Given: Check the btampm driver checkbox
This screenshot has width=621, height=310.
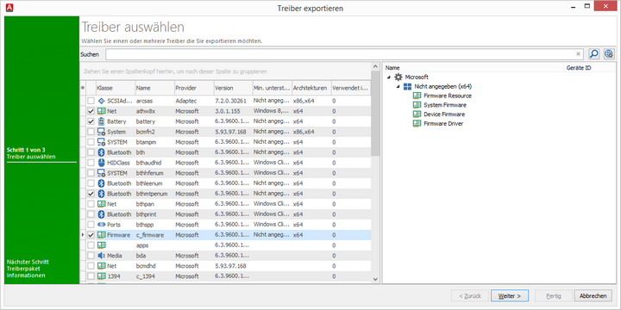Looking at the screenshot, I should [91, 142].
